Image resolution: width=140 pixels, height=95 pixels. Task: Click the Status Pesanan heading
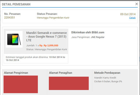pyautogui.click(x=47, y=14)
